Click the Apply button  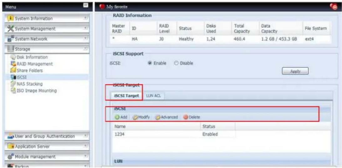coord(295,71)
